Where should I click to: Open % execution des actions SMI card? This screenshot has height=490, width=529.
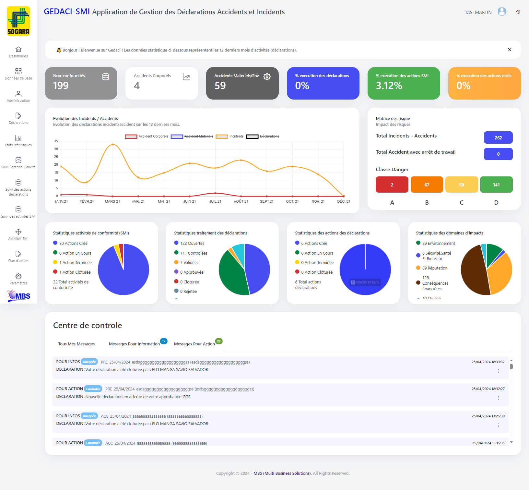(x=404, y=83)
